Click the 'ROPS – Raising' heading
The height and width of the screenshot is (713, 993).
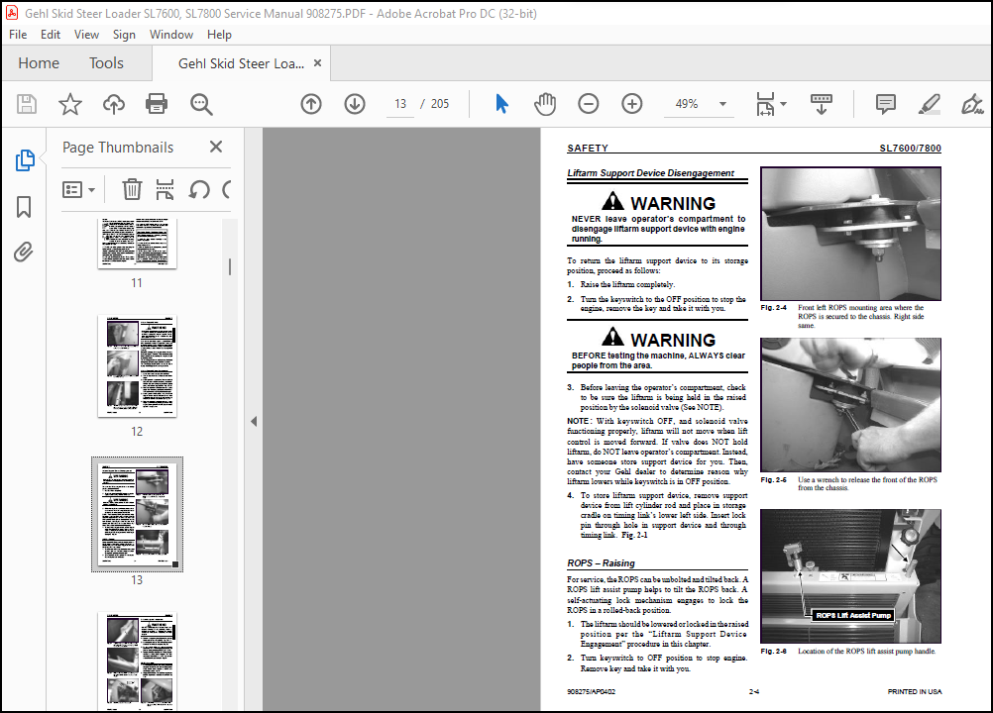point(601,563)
